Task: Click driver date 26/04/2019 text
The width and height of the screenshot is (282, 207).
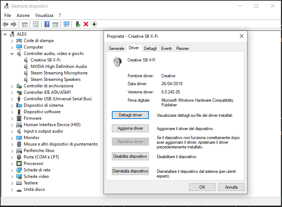Action: pyautogui.click(x=172, y=84)
